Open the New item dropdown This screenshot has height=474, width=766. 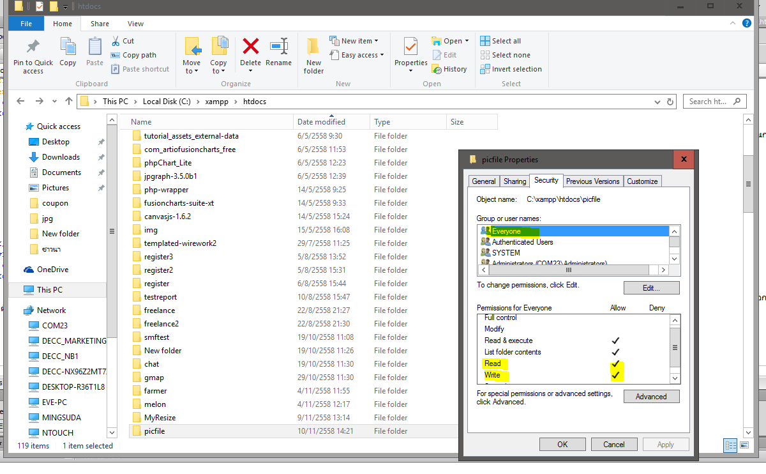pyautogui.click(x=354, y=41)
